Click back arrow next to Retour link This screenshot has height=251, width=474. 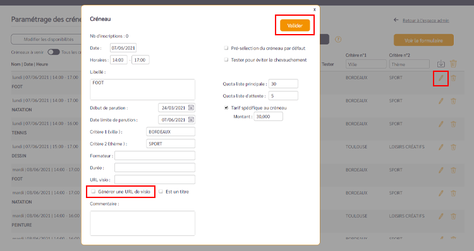396,20
